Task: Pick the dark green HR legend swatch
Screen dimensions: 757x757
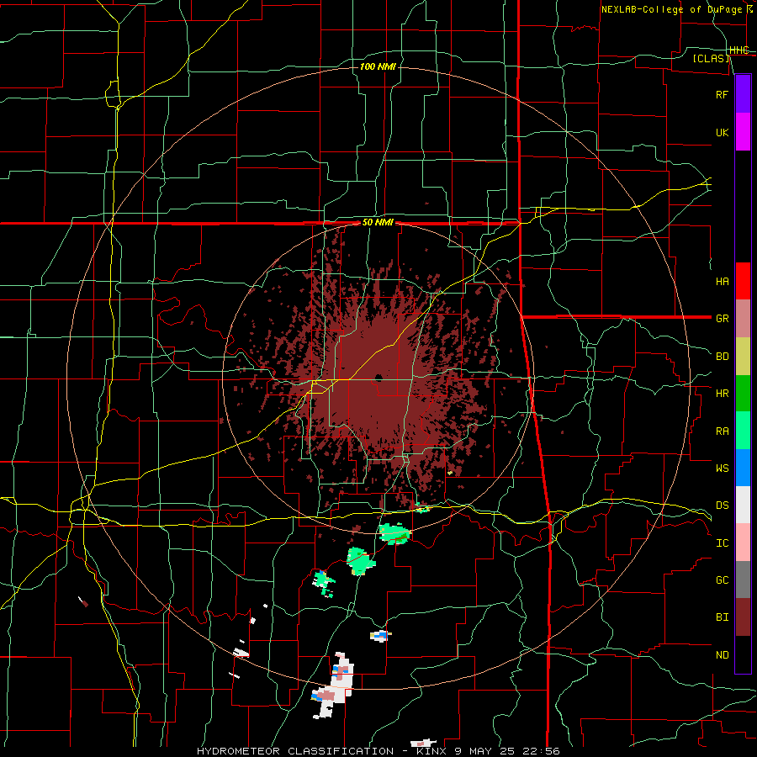Action: click(743, 394)
